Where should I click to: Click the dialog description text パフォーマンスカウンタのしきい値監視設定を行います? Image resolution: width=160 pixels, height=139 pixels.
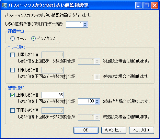48,15
